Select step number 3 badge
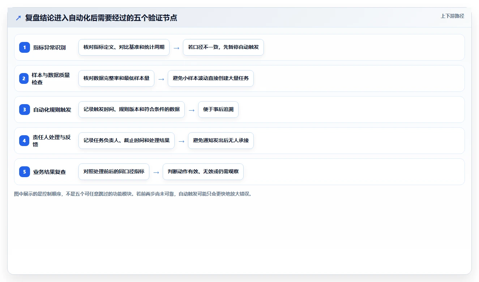 25,110
